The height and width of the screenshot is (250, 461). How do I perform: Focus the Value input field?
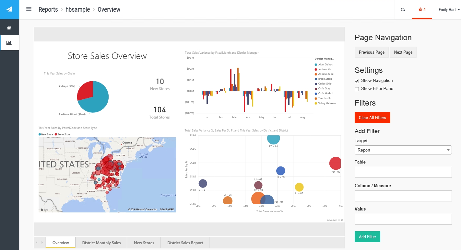[x=403, y=219]
